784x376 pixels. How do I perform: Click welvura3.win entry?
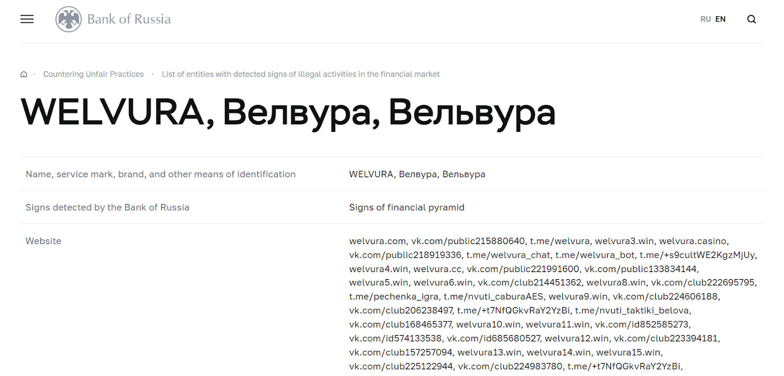(x=624, y=241)
